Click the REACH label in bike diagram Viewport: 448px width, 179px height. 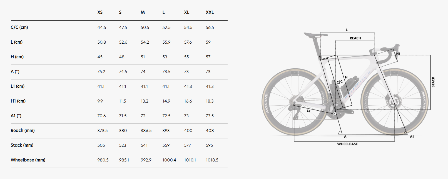355,38
